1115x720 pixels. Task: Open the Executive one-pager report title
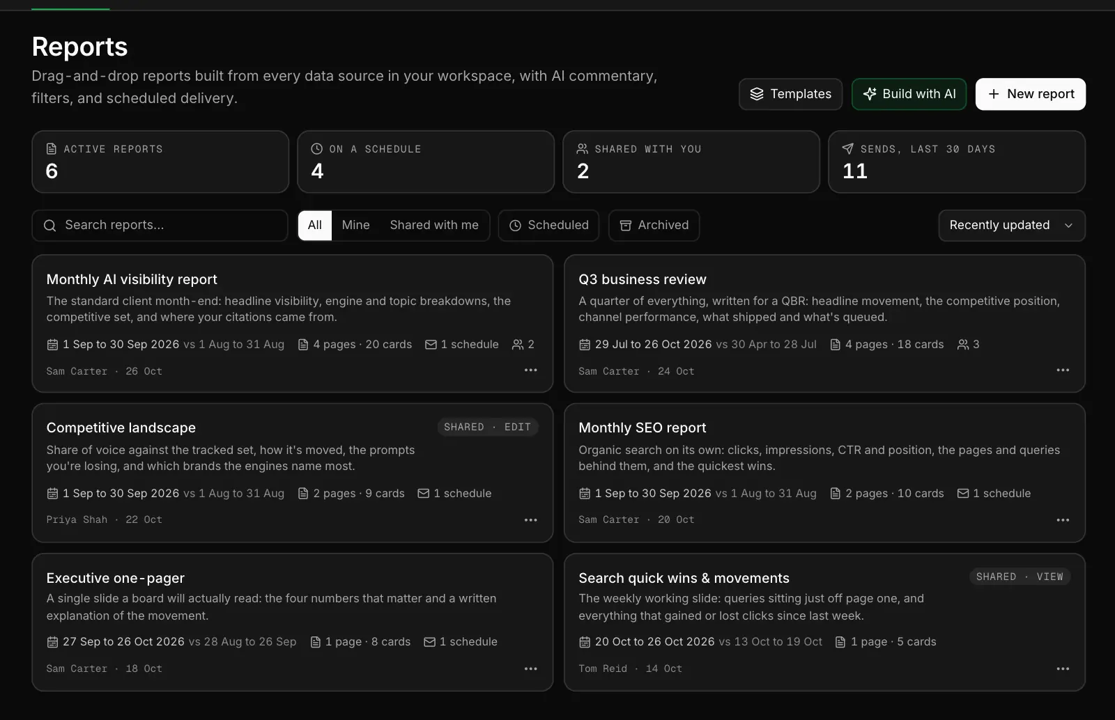click(x=116, y=578)
